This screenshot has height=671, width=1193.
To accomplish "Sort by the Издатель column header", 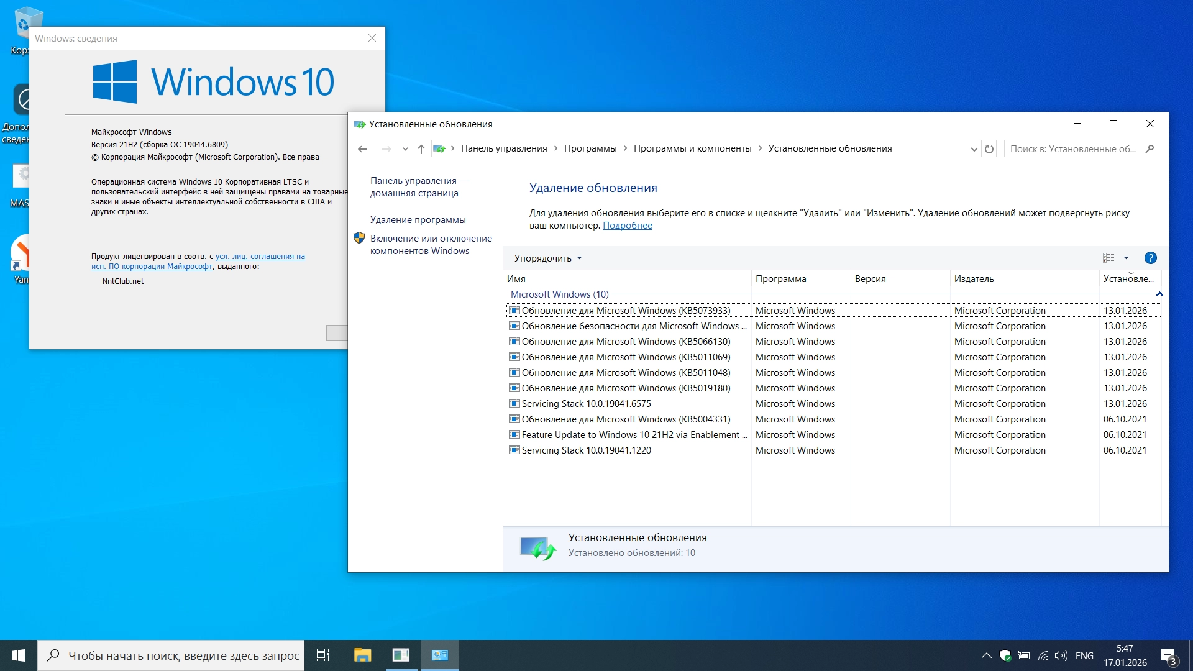I will coord(974,279).
